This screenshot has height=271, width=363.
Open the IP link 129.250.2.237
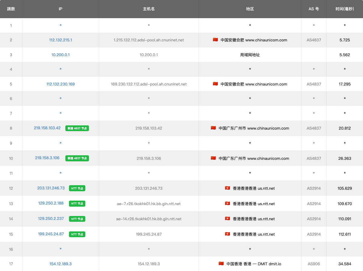51,218
